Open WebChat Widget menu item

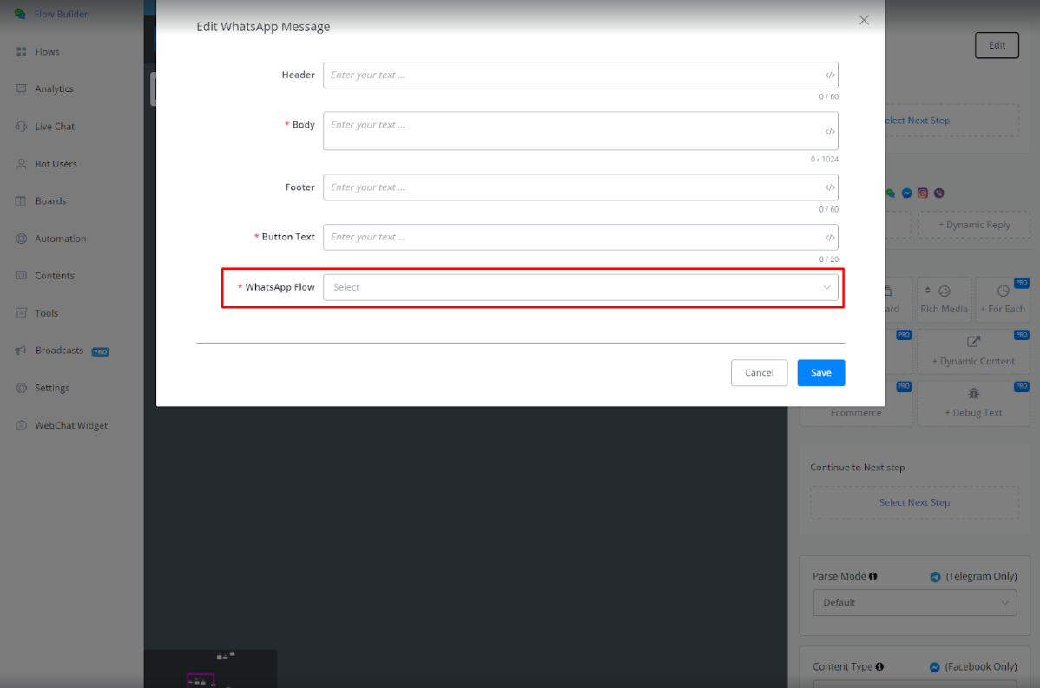tap(70, 425)
